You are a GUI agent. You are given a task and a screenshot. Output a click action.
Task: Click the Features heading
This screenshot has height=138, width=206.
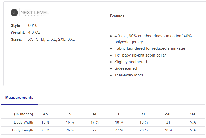[x=117, y=16]
